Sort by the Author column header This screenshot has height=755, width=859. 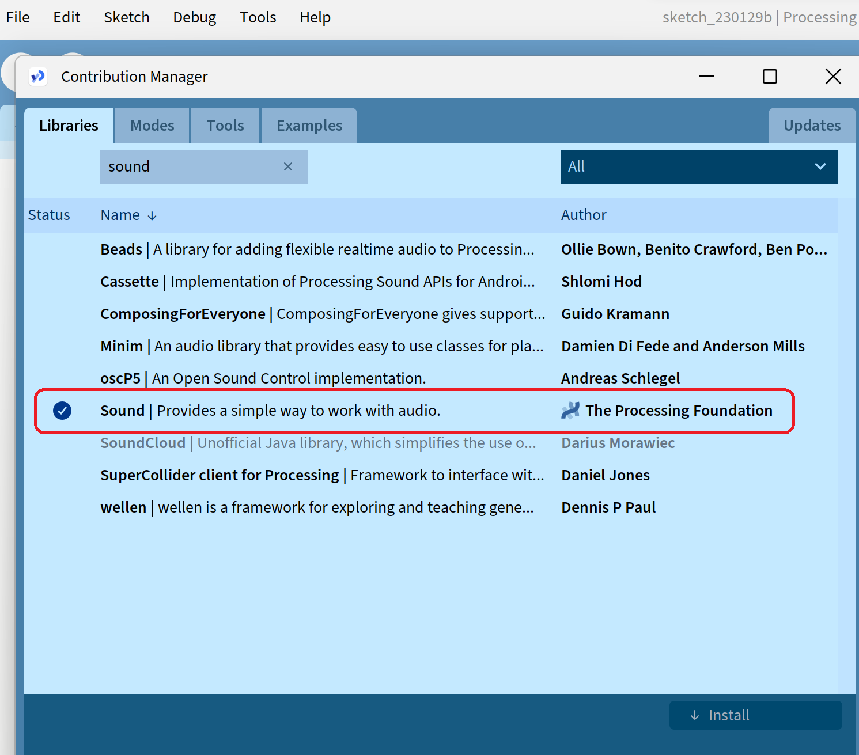(x=584, y=215)
